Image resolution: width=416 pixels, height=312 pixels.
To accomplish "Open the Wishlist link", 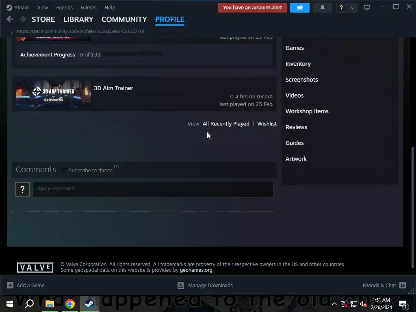I will coord(267,123).
